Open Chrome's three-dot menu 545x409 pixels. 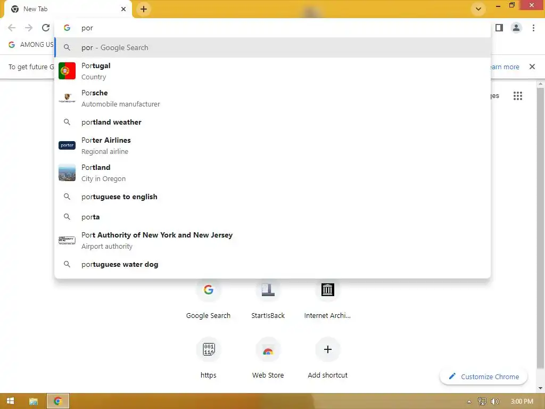click(x=533, y=28)
